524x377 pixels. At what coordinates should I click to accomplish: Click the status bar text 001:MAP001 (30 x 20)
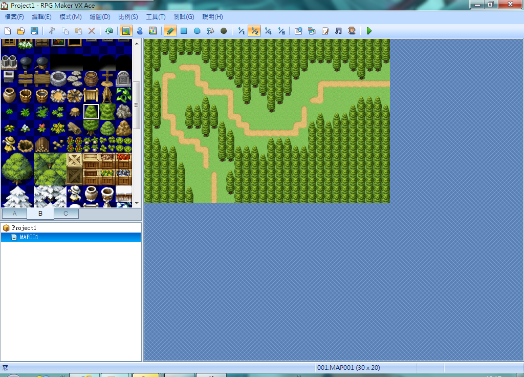coord(348,368)
